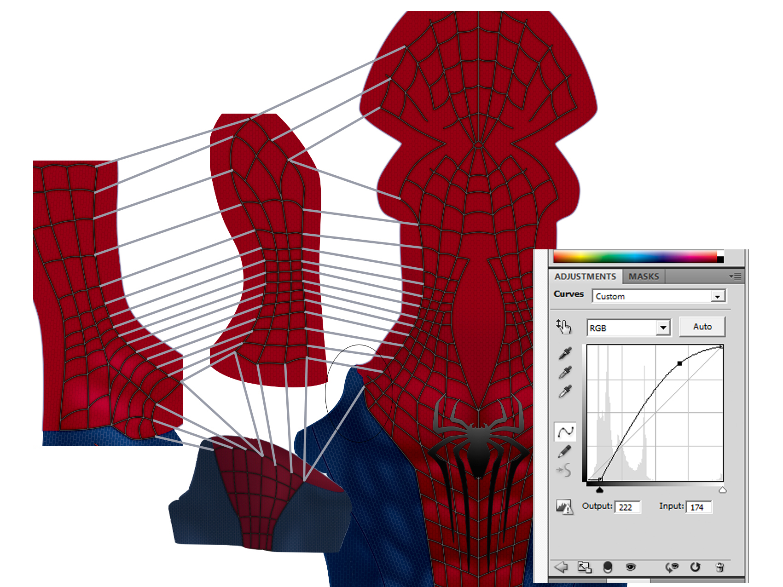Select the bottom-left curve endpoint

pyautogui.click(x=600, y=479)
